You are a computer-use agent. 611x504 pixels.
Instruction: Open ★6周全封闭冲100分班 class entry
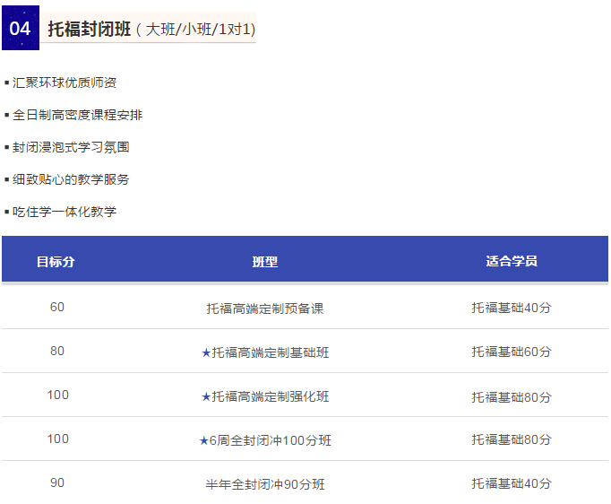(x=265, y=440)
